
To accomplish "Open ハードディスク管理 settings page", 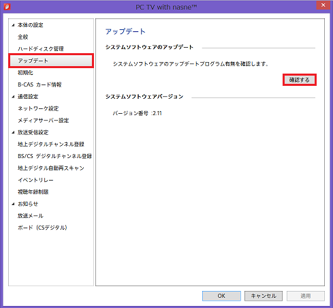I will coord(41,49).
